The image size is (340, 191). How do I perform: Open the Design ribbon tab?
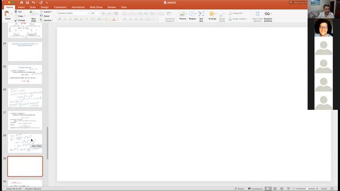click(x=45, y=7)
